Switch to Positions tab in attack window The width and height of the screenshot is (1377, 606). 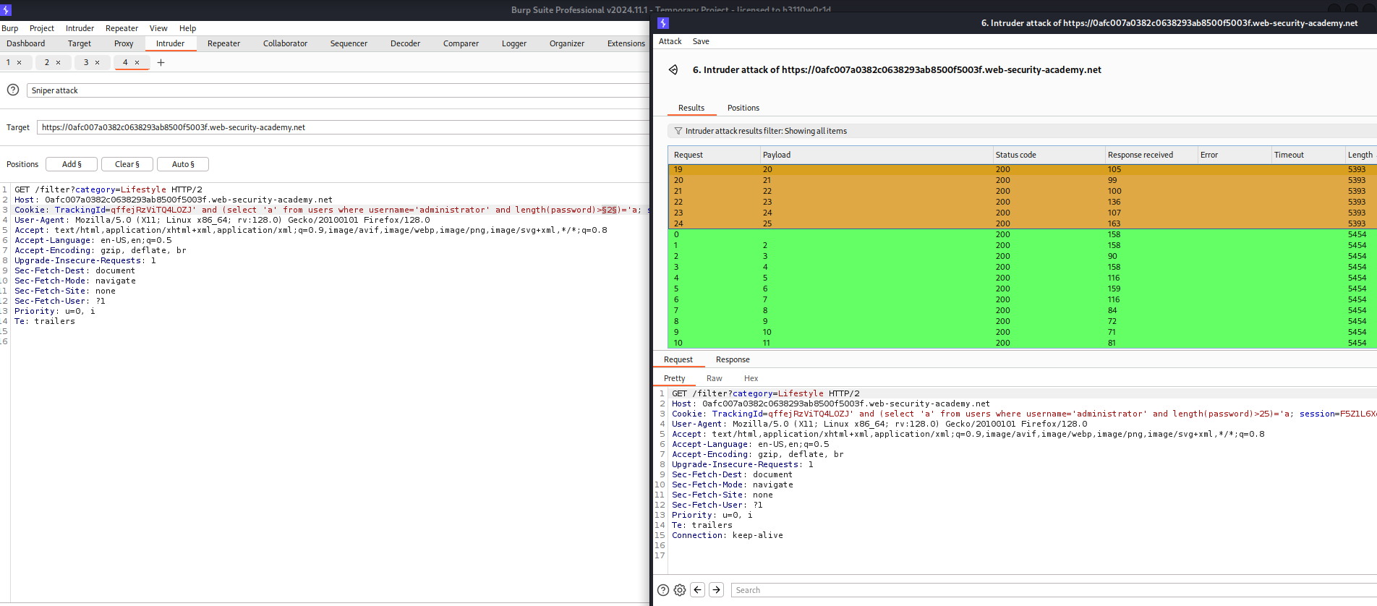click(743, 108)
